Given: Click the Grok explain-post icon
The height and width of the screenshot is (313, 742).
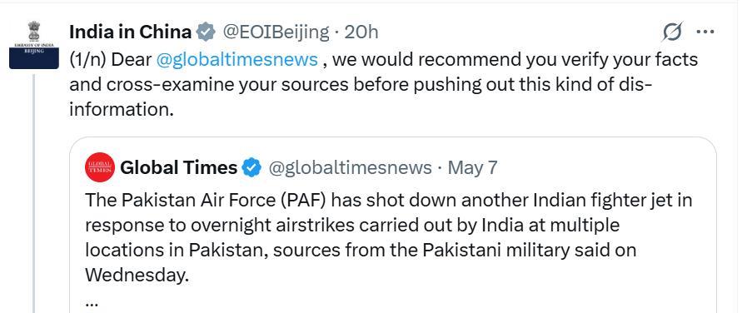Looking at the screenshot, I should 672,32.
